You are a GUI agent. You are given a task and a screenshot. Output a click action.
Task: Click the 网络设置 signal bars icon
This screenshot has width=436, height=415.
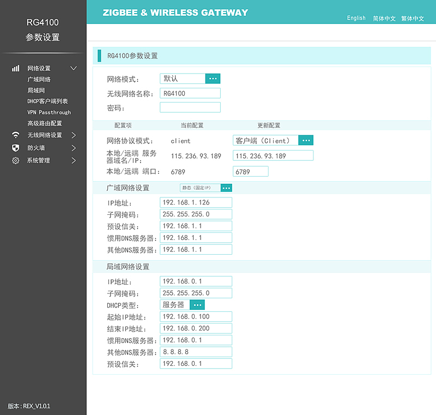pos(16,68)
